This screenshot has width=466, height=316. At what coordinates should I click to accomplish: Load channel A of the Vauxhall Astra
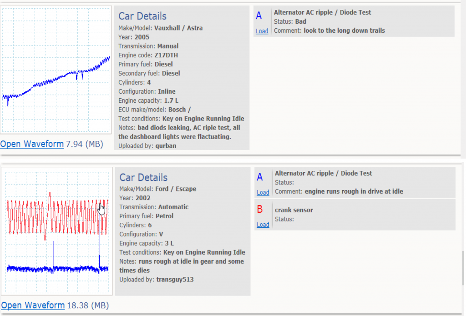point(262,31)
